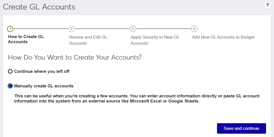Click the step 3 circle indicator
This screenshot has height=137, width=274.
click(133, 29)
